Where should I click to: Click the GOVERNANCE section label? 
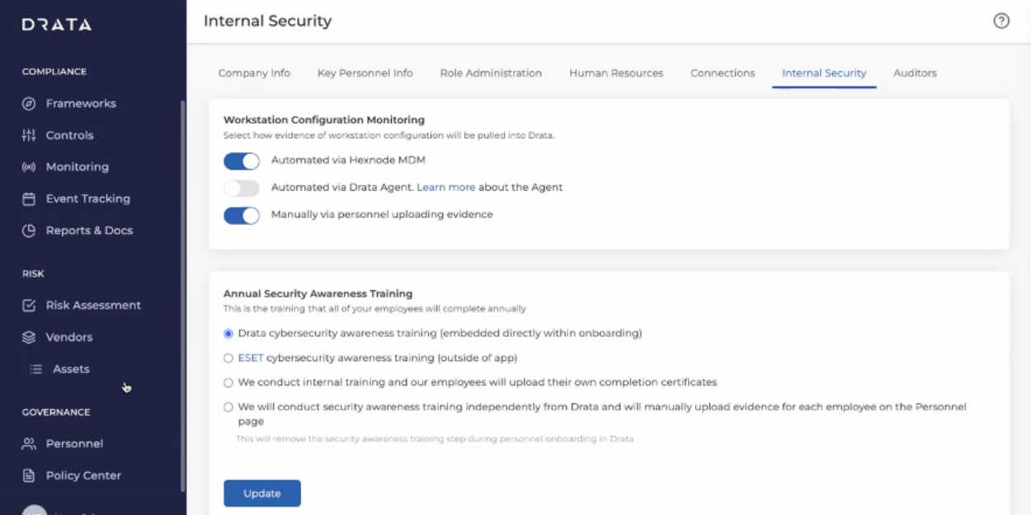(56, 412)
